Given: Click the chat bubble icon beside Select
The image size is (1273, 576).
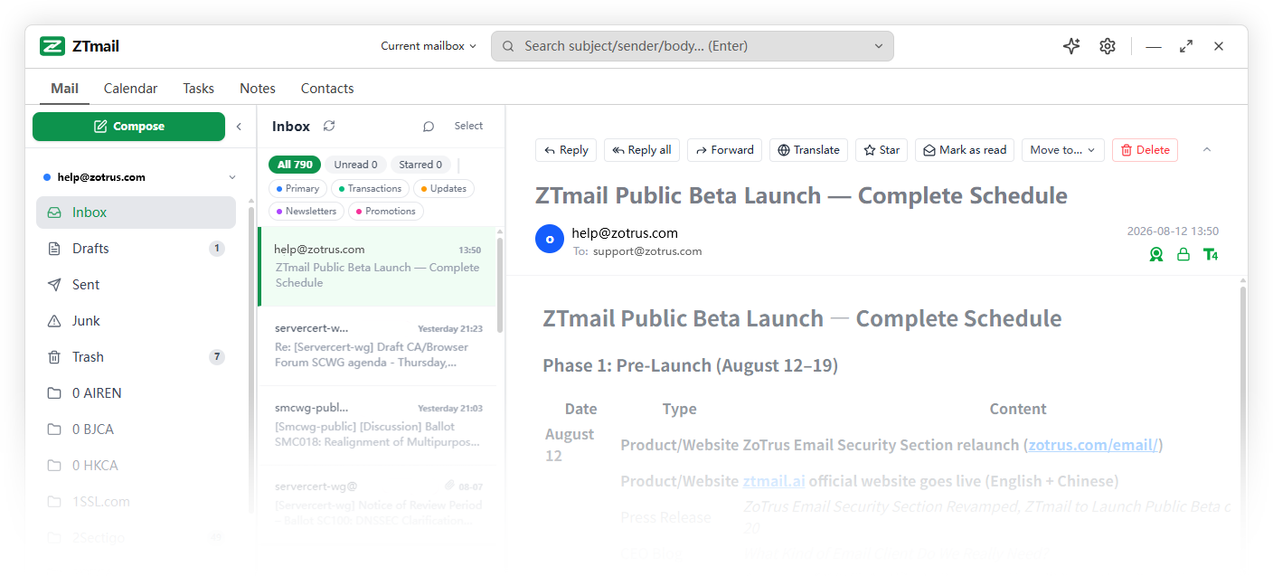Looking at the screenshot, I should [429, 127].
